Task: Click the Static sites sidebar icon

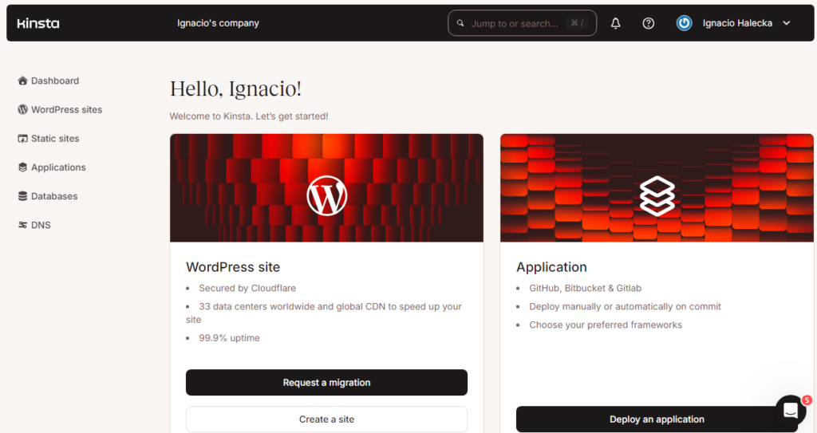Action: pos(22,139)
